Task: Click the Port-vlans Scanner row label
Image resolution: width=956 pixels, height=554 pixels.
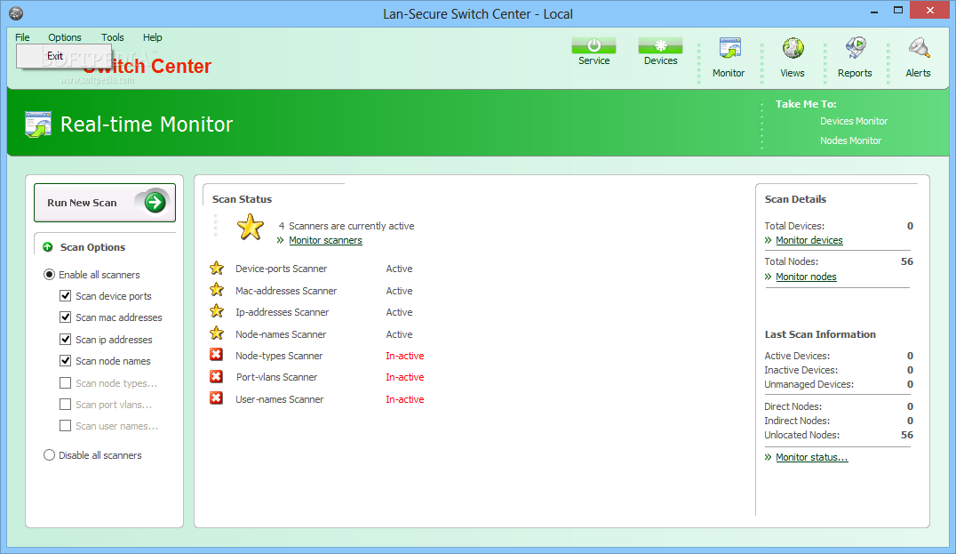Action: 277,377
